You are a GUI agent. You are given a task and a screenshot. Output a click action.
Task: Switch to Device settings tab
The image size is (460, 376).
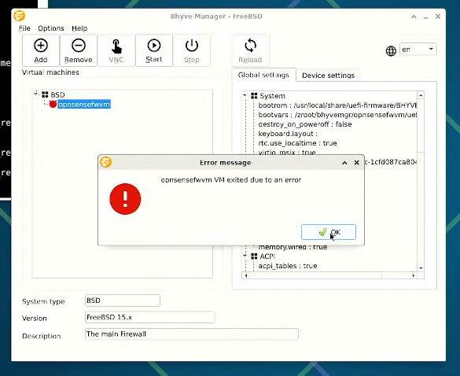[x=328, y=76]
